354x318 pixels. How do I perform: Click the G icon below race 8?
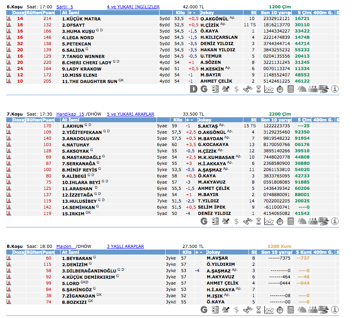(204, 310)
